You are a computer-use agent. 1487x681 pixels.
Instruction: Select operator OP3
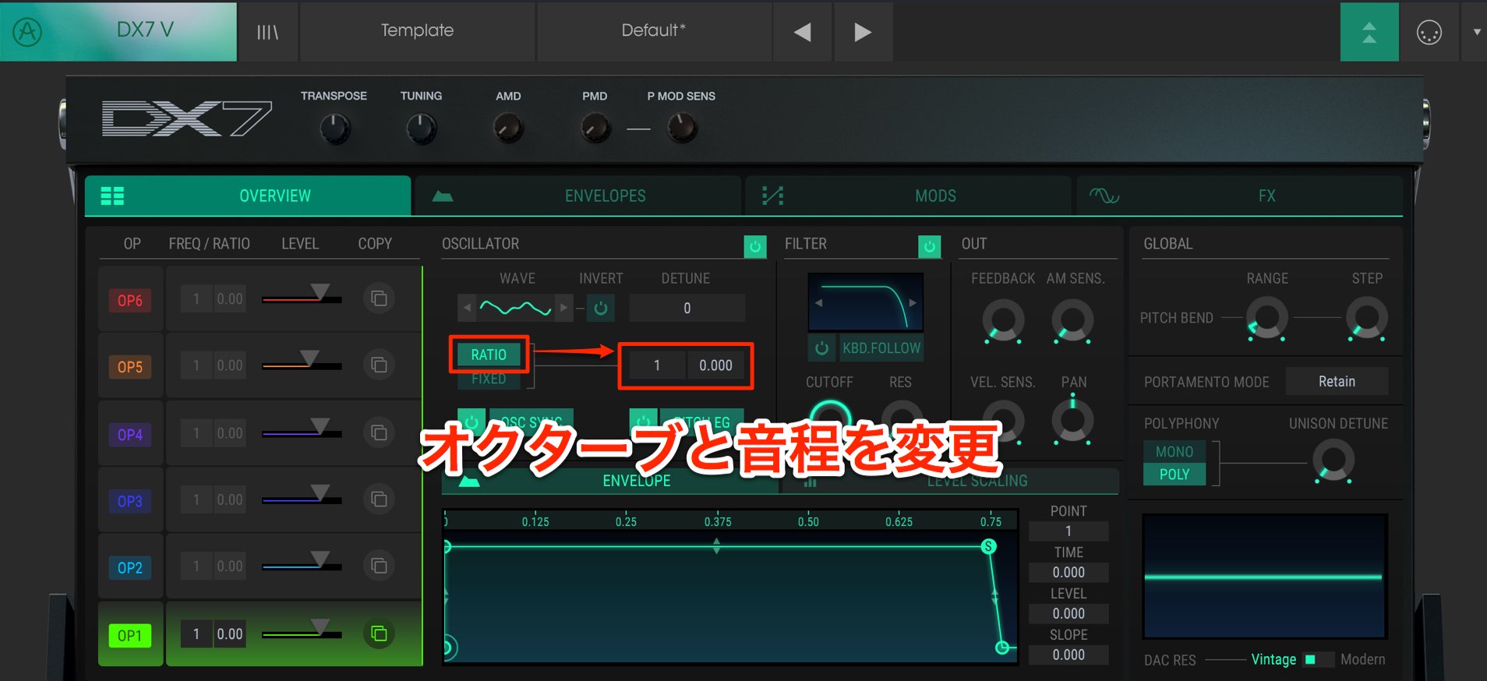coord(130,501)
